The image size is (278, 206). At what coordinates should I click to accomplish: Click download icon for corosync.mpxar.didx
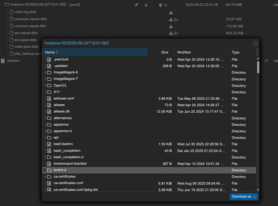171,19
